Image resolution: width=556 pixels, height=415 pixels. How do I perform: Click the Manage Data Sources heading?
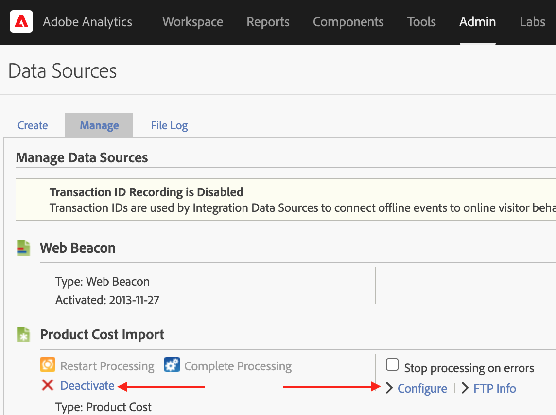click(x=82, y=158)
